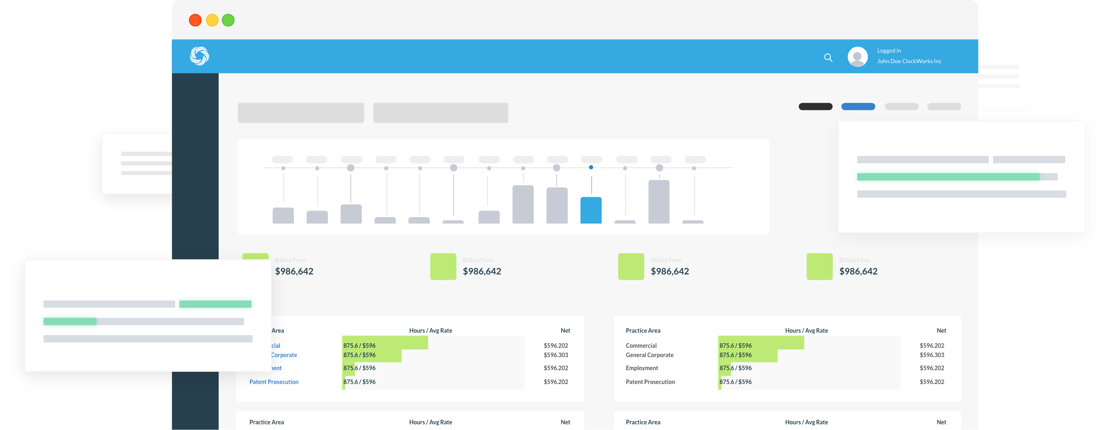1110x430 pixels.
Task: Select the last gray pill tab option
Action: 944,106
